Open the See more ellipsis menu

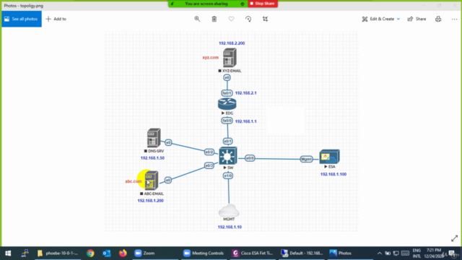(x=454, y=19)
